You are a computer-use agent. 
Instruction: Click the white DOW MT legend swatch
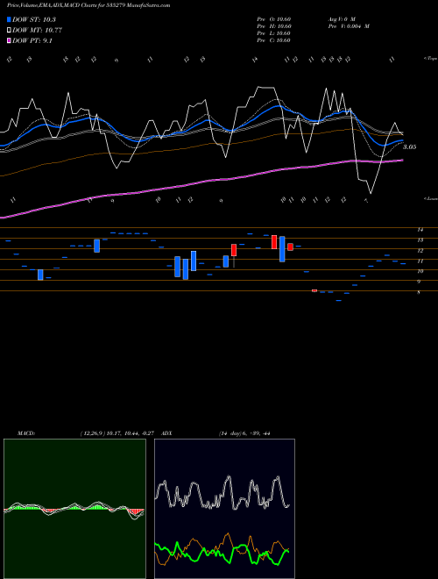click(x=9, y=31)
